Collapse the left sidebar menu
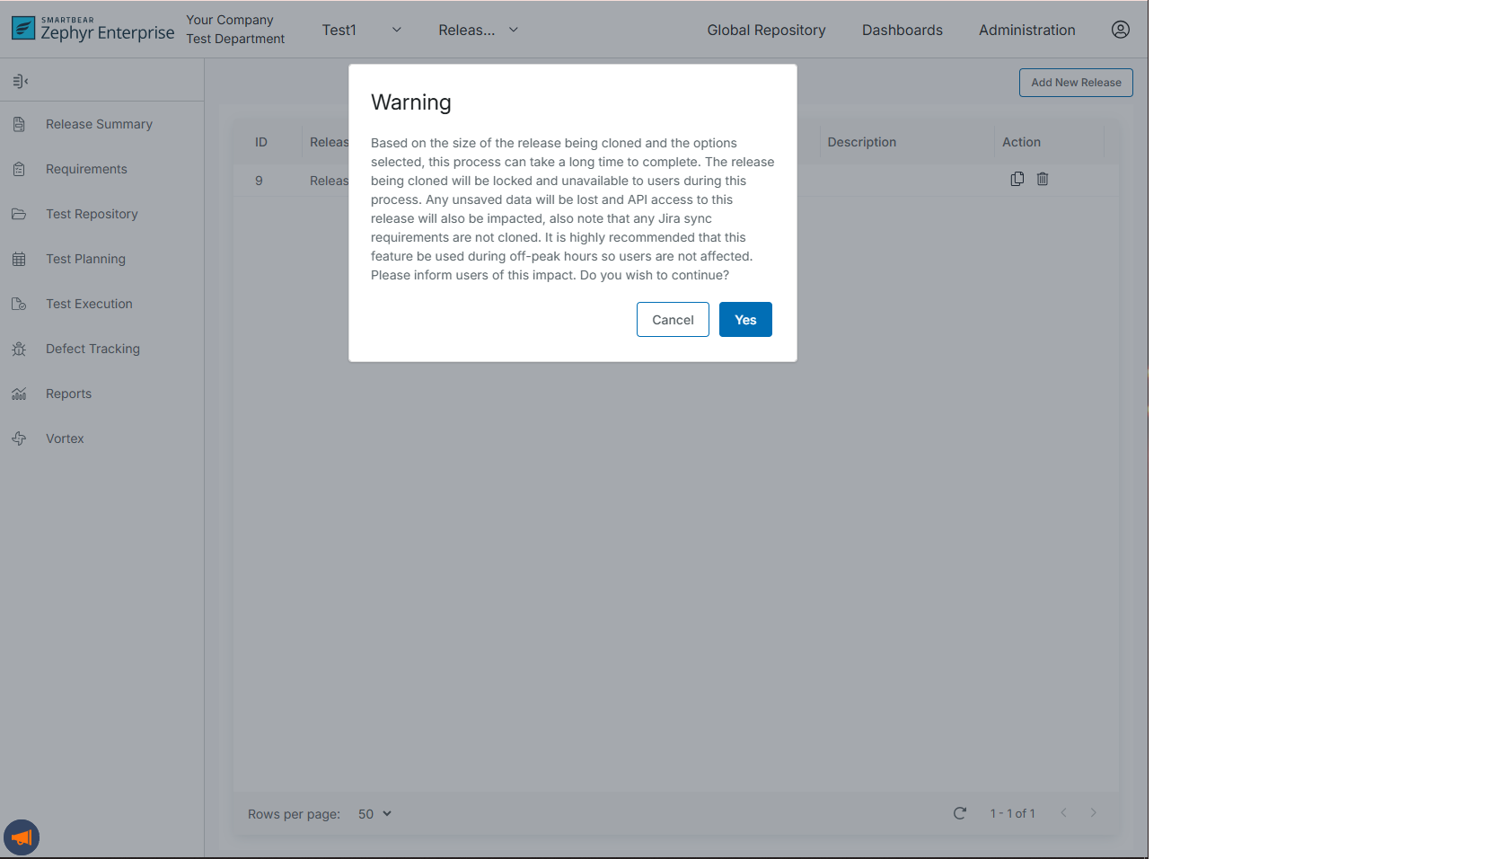This screenshot has width=1488, height=859. tap(21, 82)
